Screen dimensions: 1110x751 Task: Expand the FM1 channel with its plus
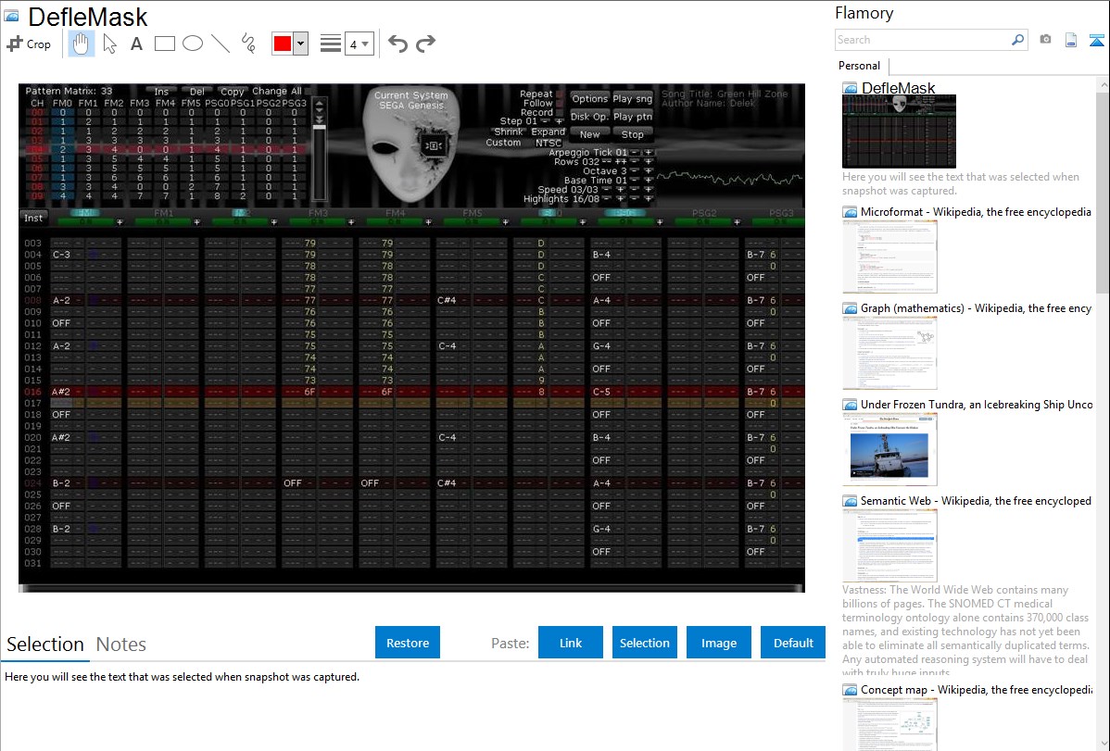196,222
